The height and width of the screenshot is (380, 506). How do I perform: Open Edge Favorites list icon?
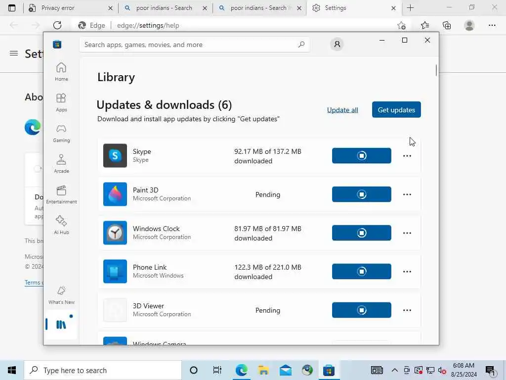coord(425,25)
